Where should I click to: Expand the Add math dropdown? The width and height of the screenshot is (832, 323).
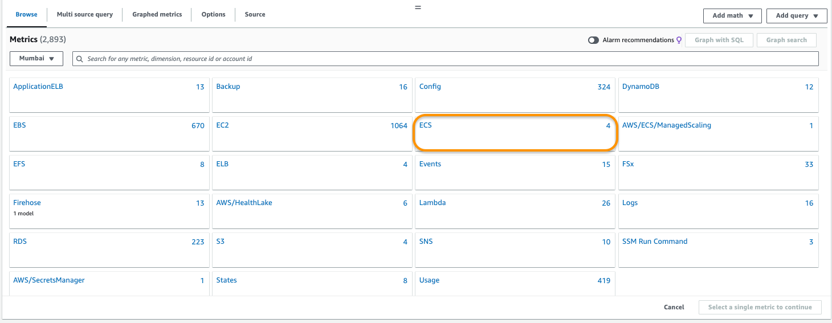click(x=733, y=16)
